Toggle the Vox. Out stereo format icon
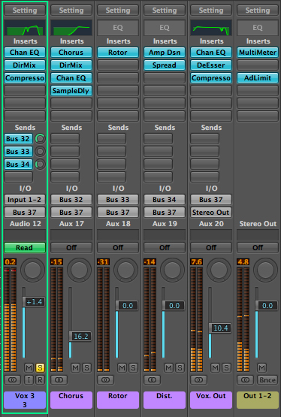The image size is (281, 417). point(198,379)
